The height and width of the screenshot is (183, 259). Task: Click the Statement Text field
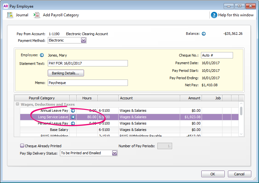coord(88,63)
